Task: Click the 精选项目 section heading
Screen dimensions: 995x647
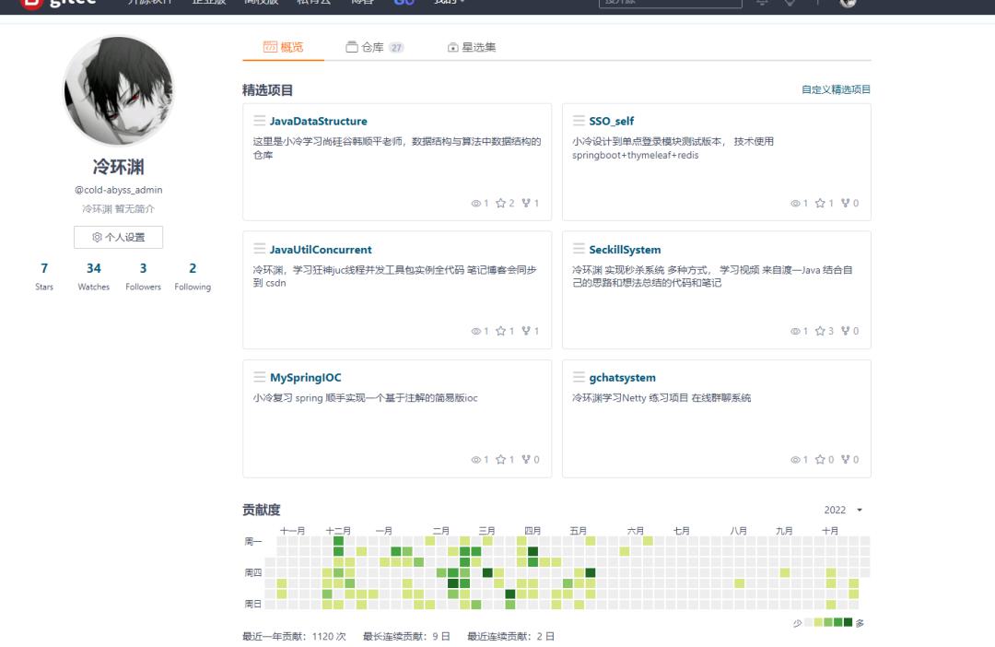Action: pyautogui.click(x=268, y=90)
